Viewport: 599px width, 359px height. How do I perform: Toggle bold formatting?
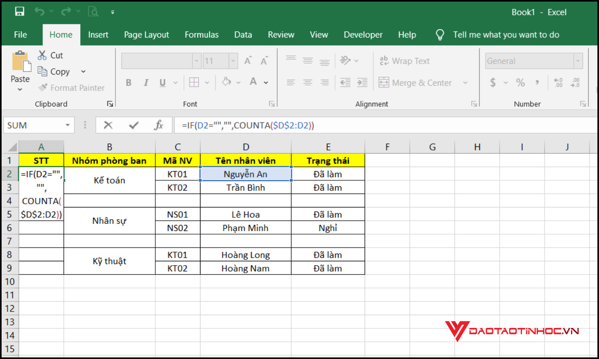128,83
